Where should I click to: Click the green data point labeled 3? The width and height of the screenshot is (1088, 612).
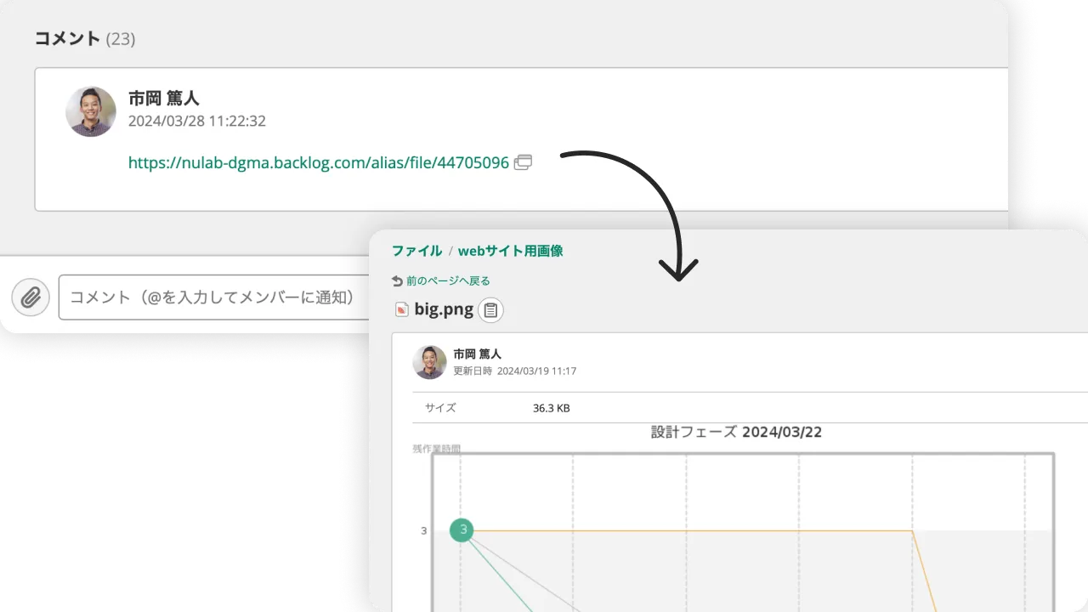(462, 530)
